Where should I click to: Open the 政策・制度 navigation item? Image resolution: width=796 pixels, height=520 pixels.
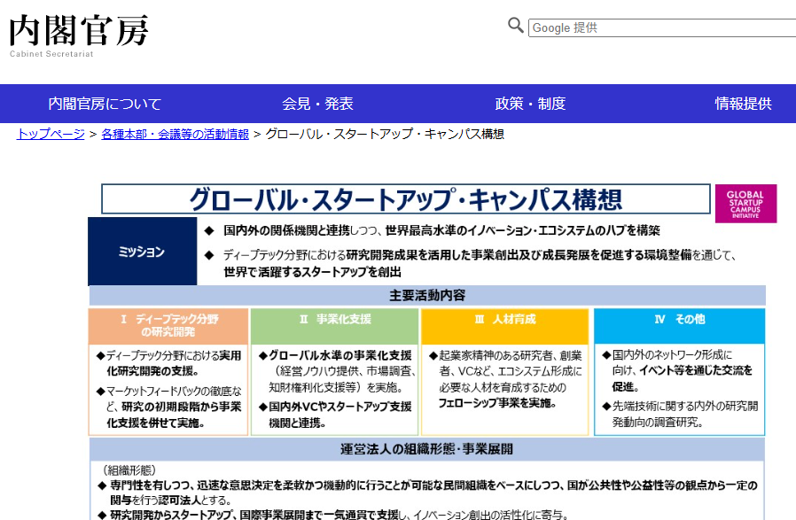pyautogui.click(x=530, y=104)
